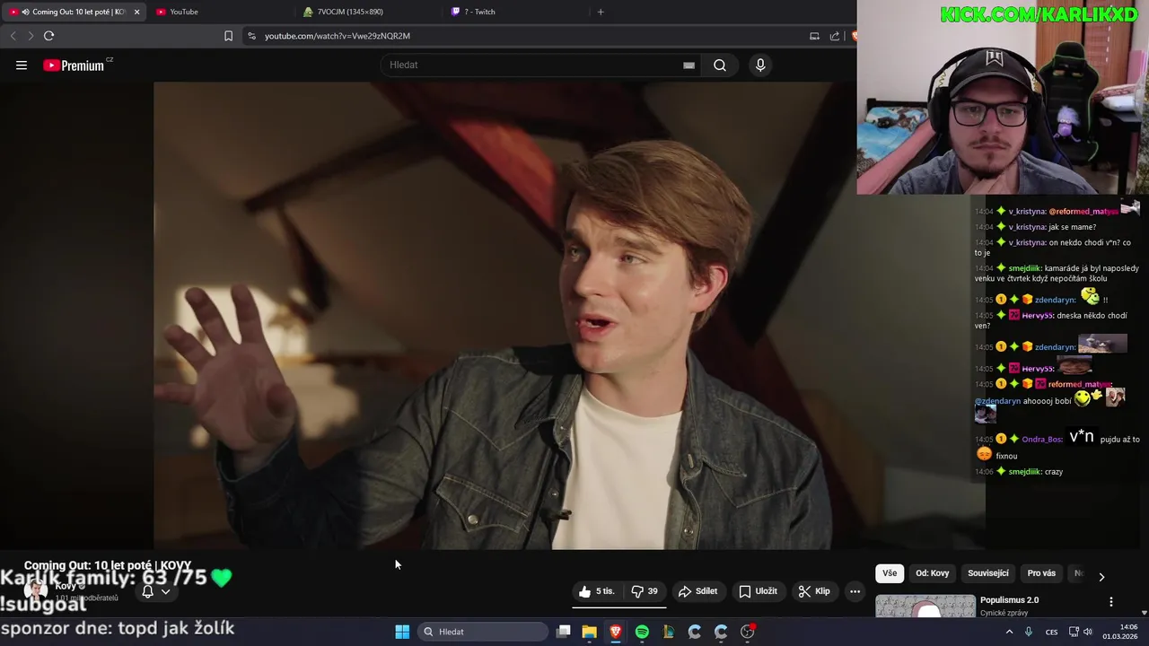1149x646 pixels.
Task: Cast or picture-in-picture icon in address bar
Action: tap(814, 36)
